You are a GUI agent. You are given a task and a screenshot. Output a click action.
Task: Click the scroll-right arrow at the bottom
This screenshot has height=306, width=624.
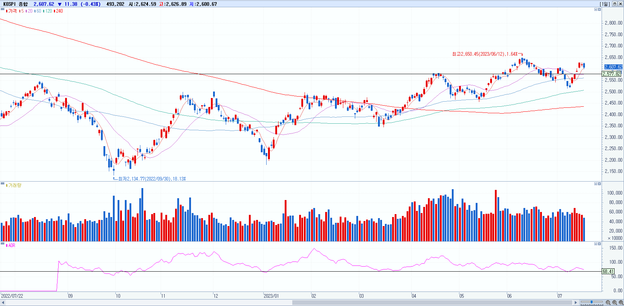point(576,302)
